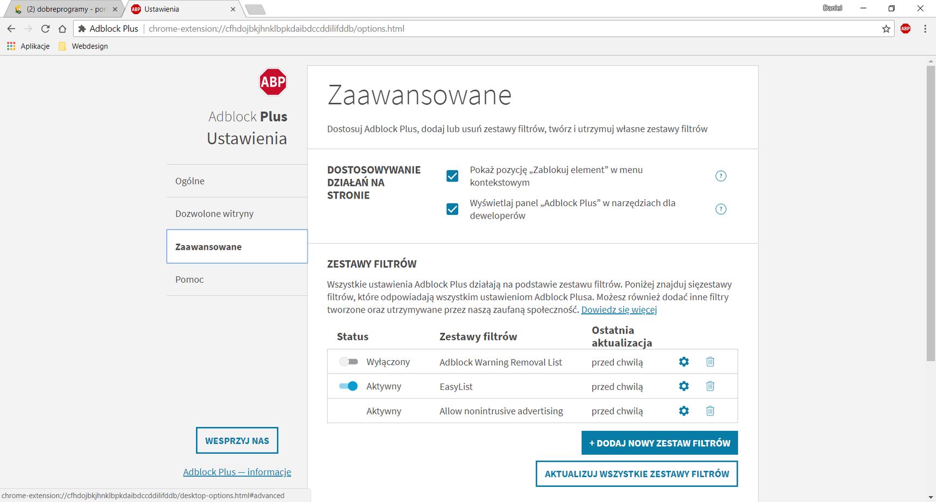
Task: Disable the EasyList toggle
Action: (348, 386)
